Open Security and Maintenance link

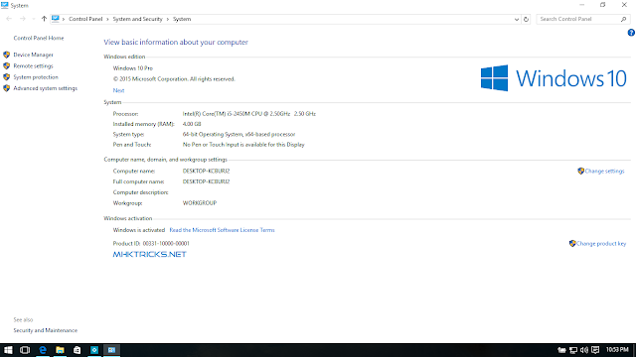click(x=45, y=330)
